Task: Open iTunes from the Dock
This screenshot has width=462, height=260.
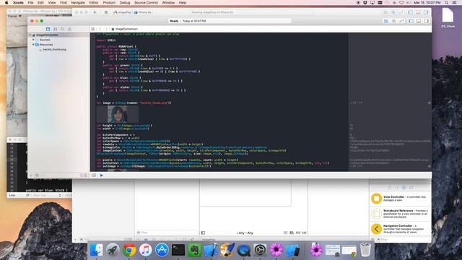Action: pos(145,250)
